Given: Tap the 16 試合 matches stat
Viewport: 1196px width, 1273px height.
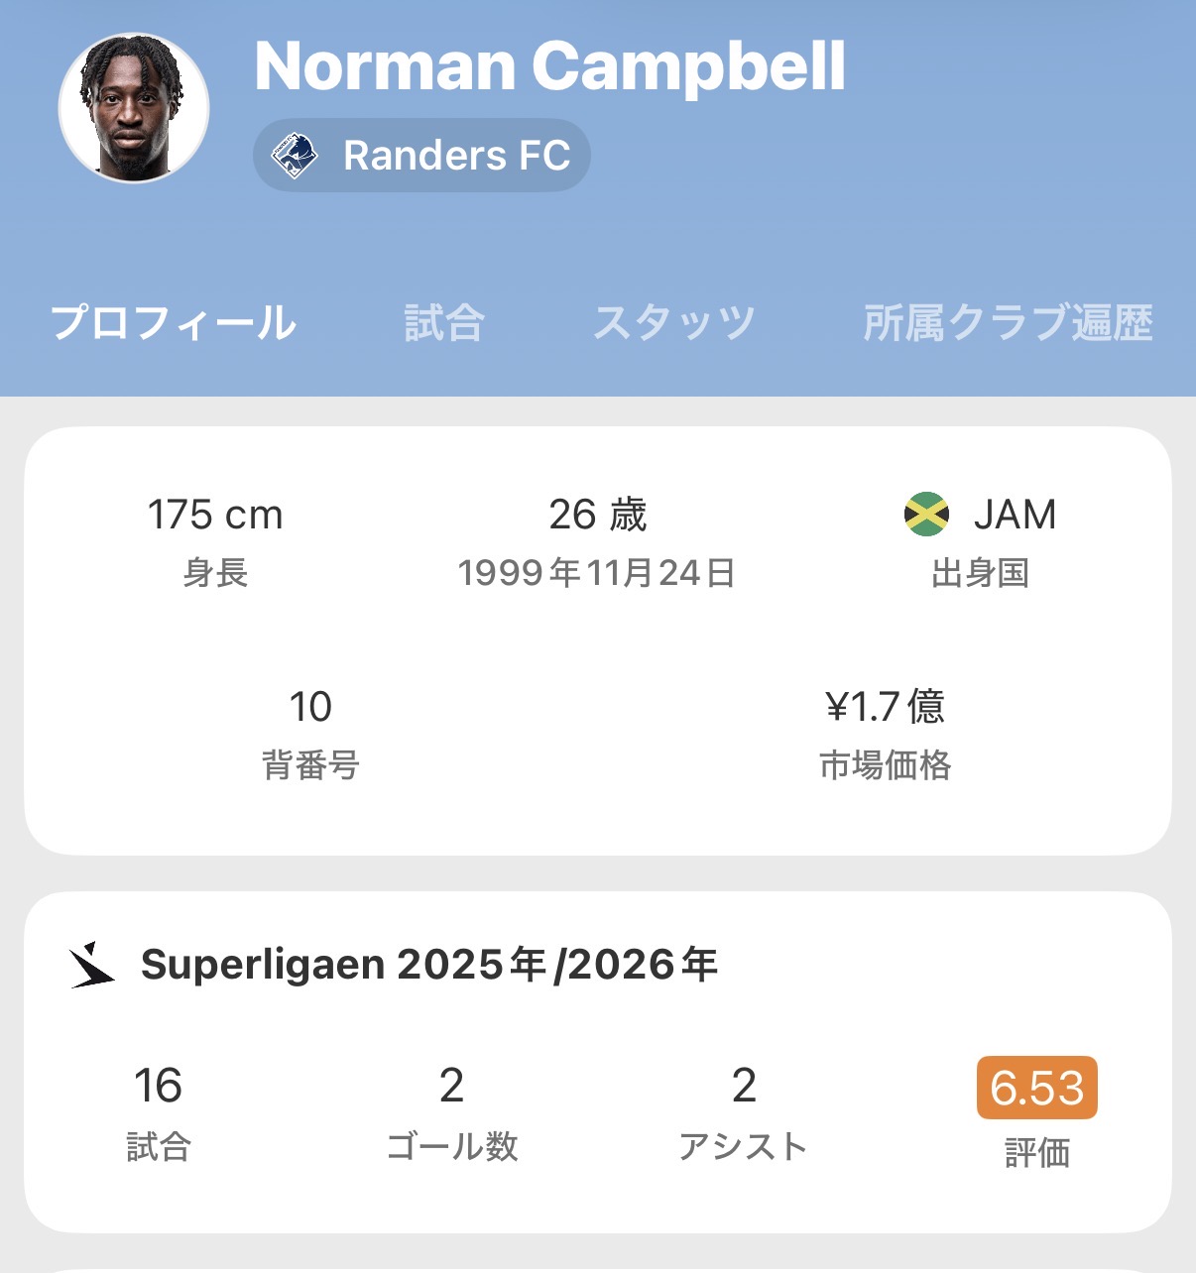Looking at the screenshot, I should tap(159, 1111).
